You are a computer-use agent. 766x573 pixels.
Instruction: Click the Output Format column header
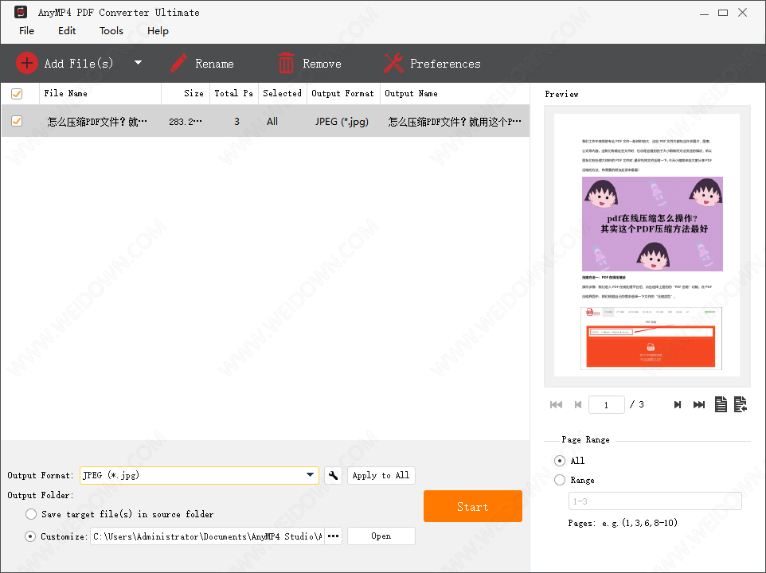[x=343, y=93]
